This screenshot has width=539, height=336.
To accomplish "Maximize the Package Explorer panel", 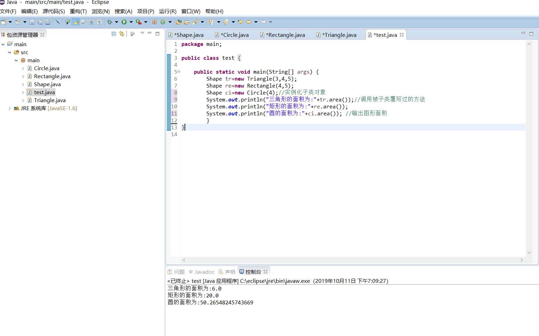I will tap(157, 33).
